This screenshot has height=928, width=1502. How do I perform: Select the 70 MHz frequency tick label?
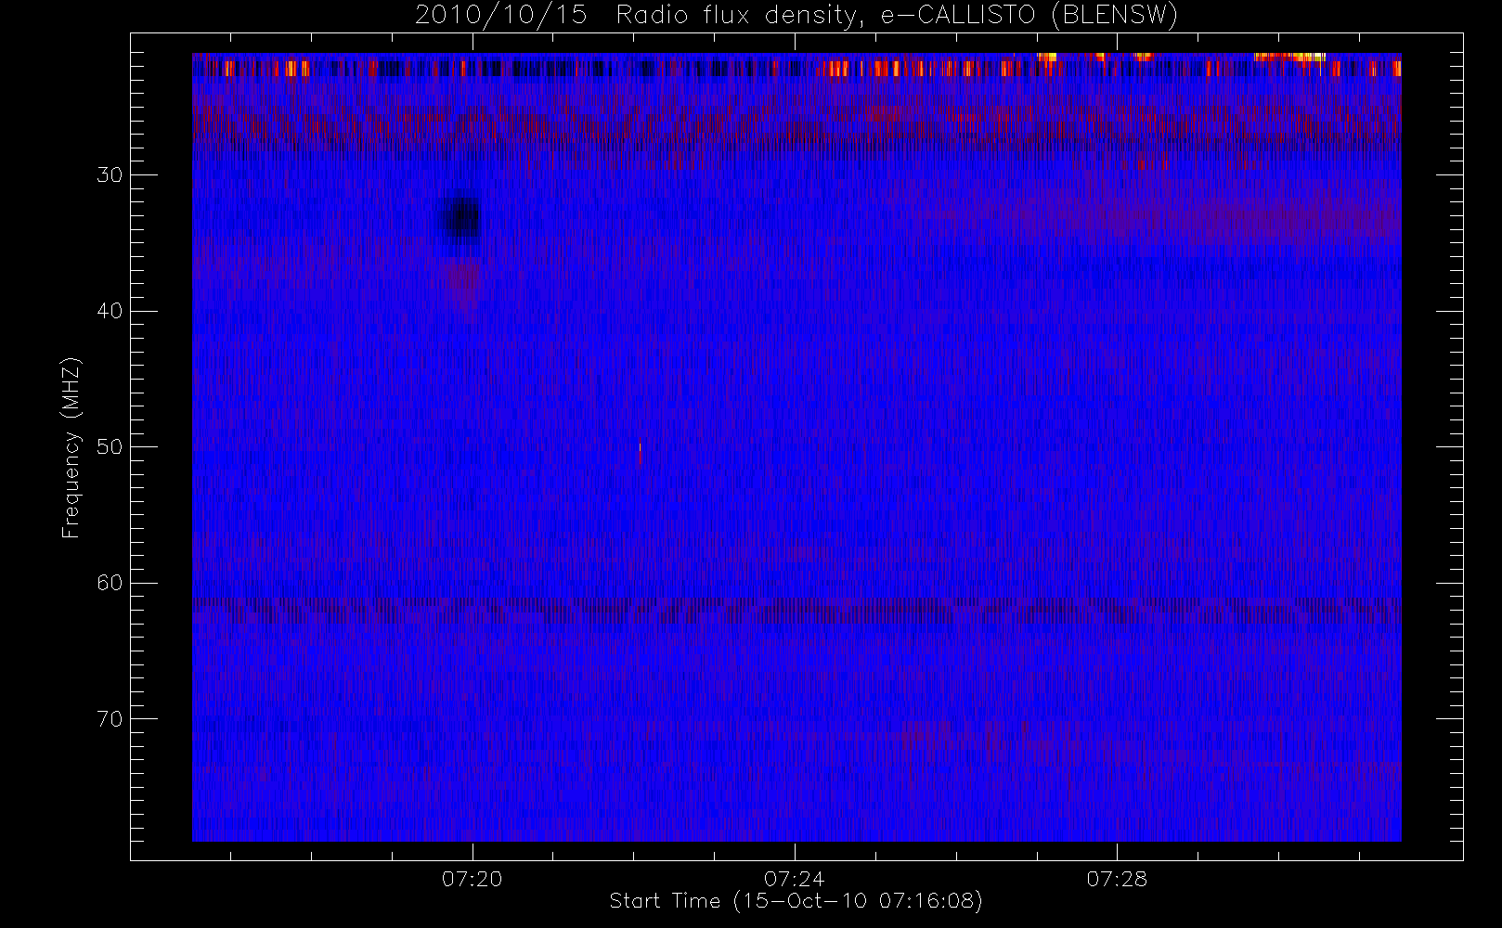point(110,719)
